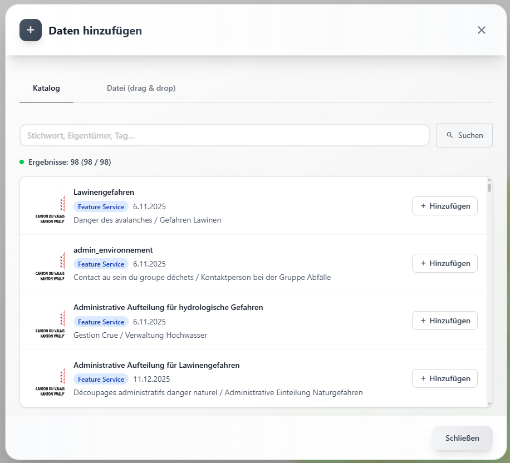Add admin_environnement layer with Hinzufügen
510x463 pixels.
(x=444, y=263)
